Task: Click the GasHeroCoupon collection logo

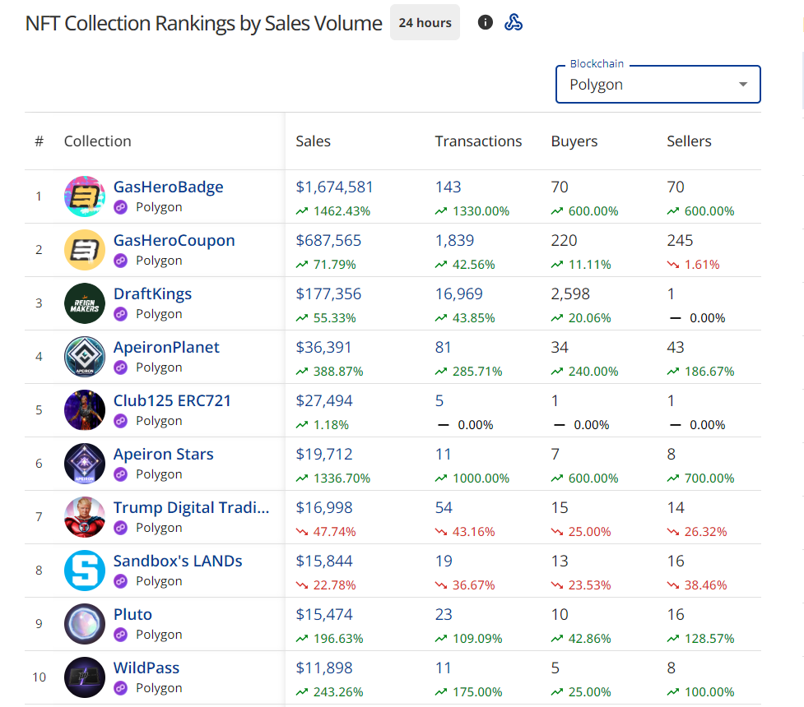Action: tap(85, 250)
